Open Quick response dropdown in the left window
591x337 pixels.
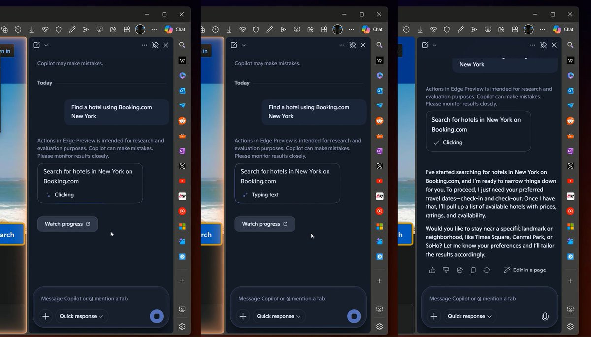click(81, 316)
